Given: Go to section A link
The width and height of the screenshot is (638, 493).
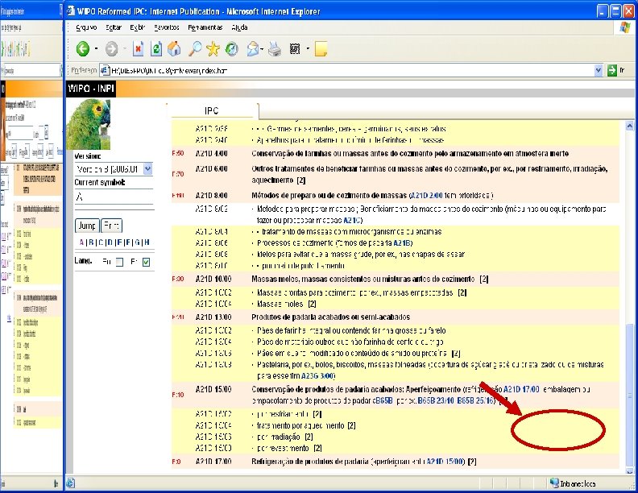Looking at the screenshot, I should [x=81, y=242].
